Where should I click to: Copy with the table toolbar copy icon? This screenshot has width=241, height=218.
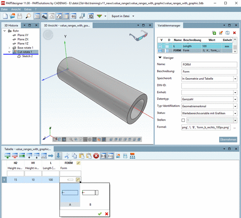pyautogui.click(x=74, y=156)
